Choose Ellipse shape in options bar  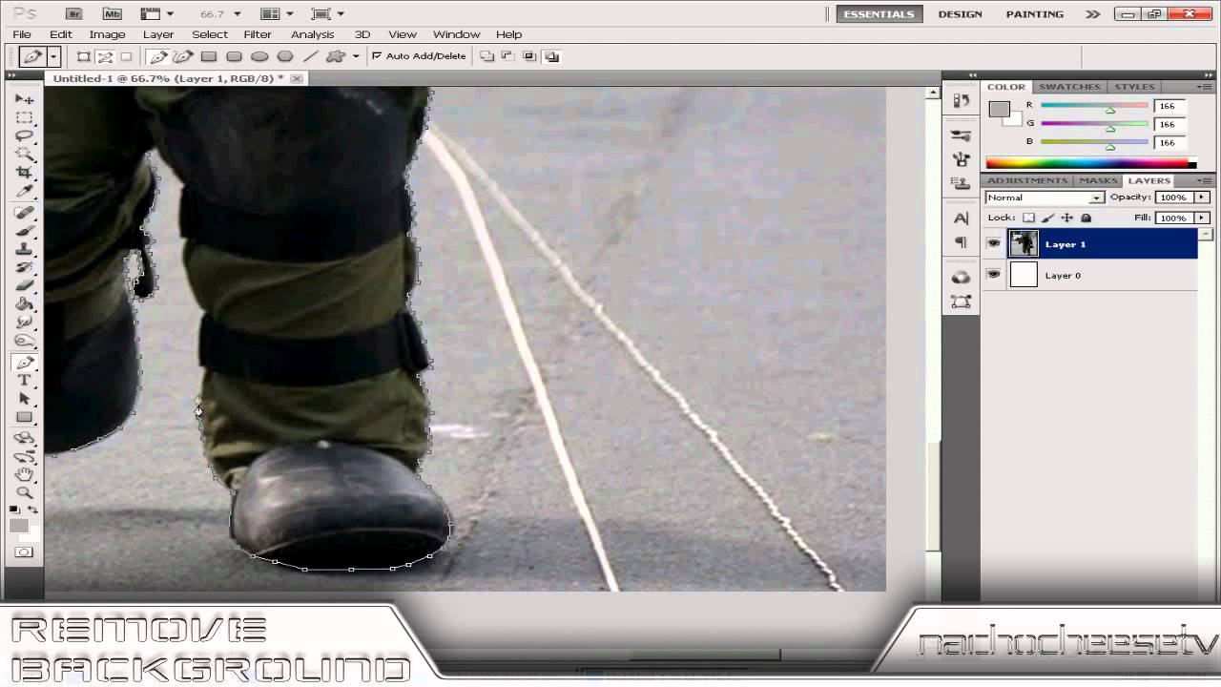tap(259, 56)
